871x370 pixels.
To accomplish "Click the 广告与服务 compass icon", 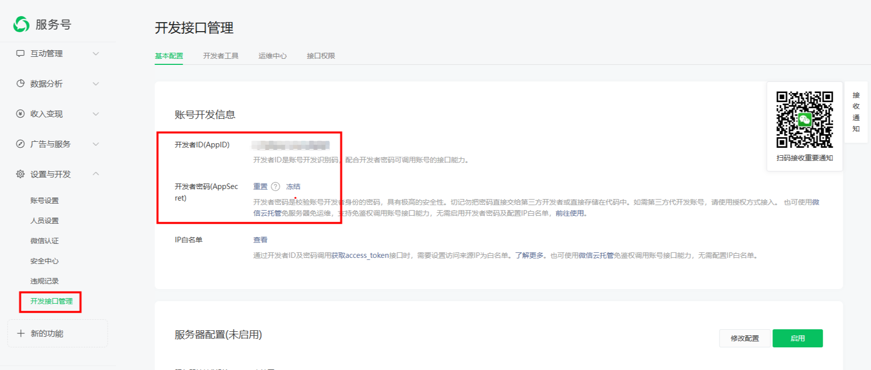I will (x=20, y=144).
